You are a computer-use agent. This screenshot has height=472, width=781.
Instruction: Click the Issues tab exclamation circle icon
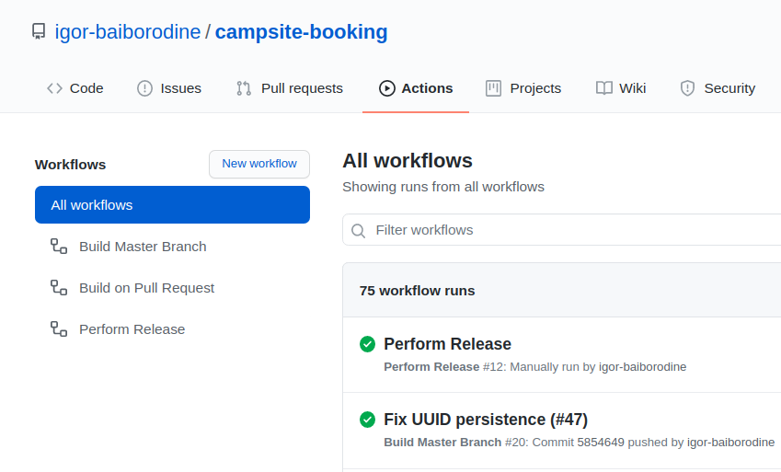[144, 88]
